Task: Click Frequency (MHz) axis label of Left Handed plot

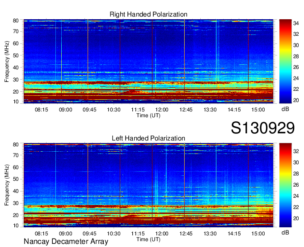Action: click(7, 185)
